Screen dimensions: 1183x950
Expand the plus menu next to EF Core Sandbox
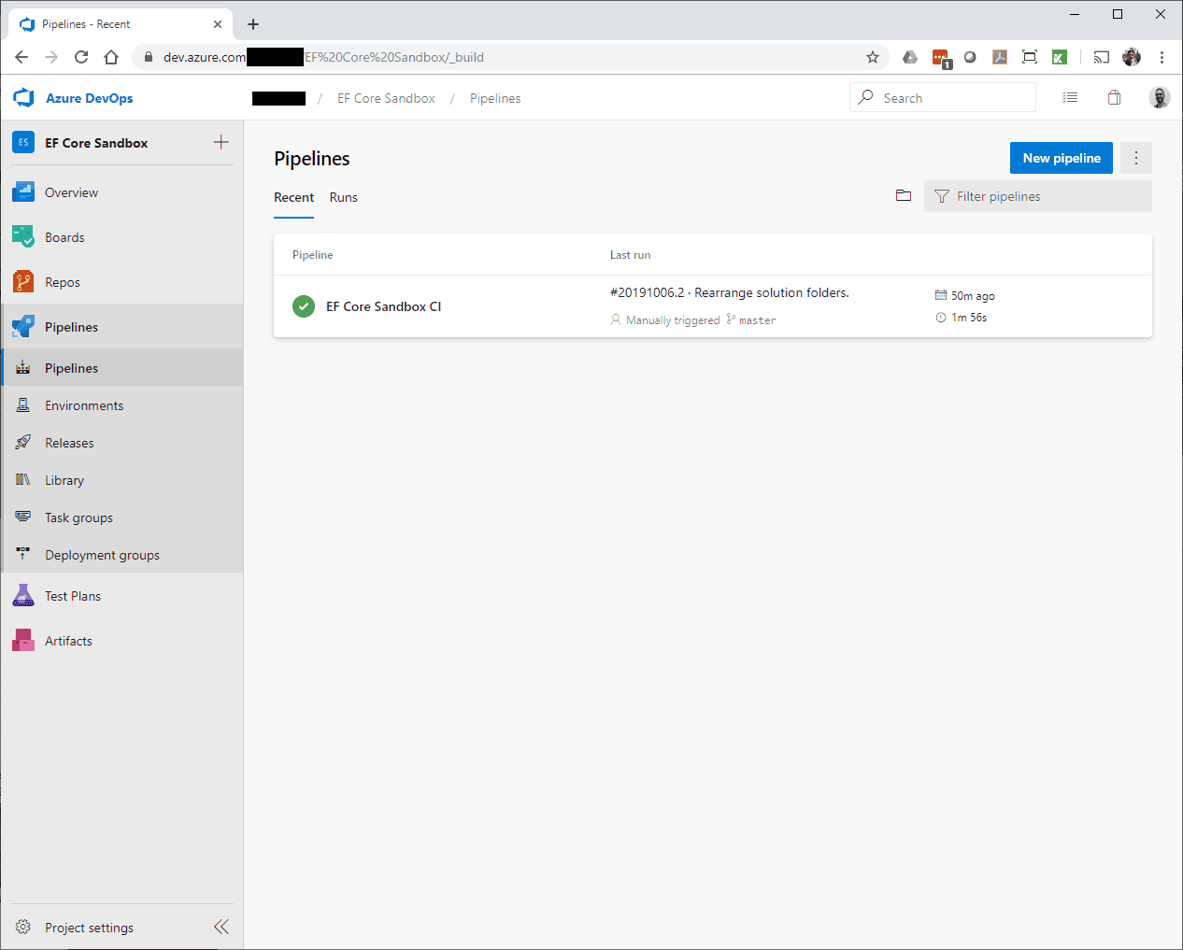pyautogui.click(x=221, y=142)
